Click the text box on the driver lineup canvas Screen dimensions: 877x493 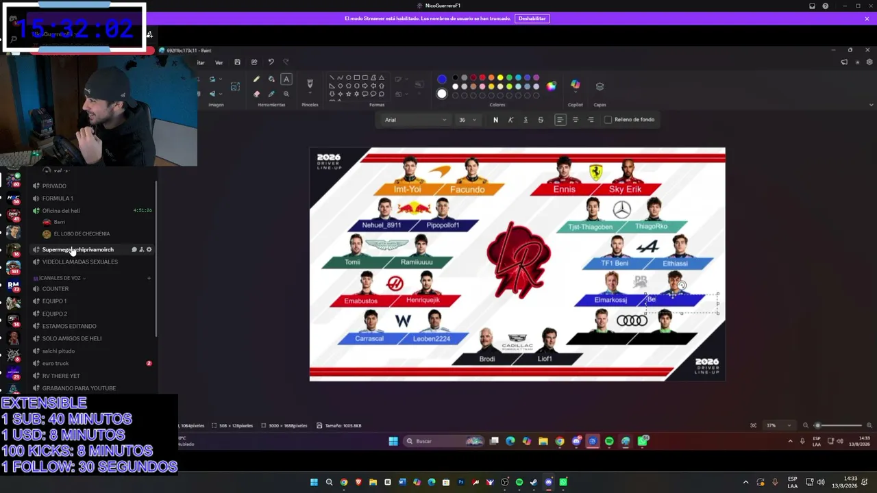point(682,303)
